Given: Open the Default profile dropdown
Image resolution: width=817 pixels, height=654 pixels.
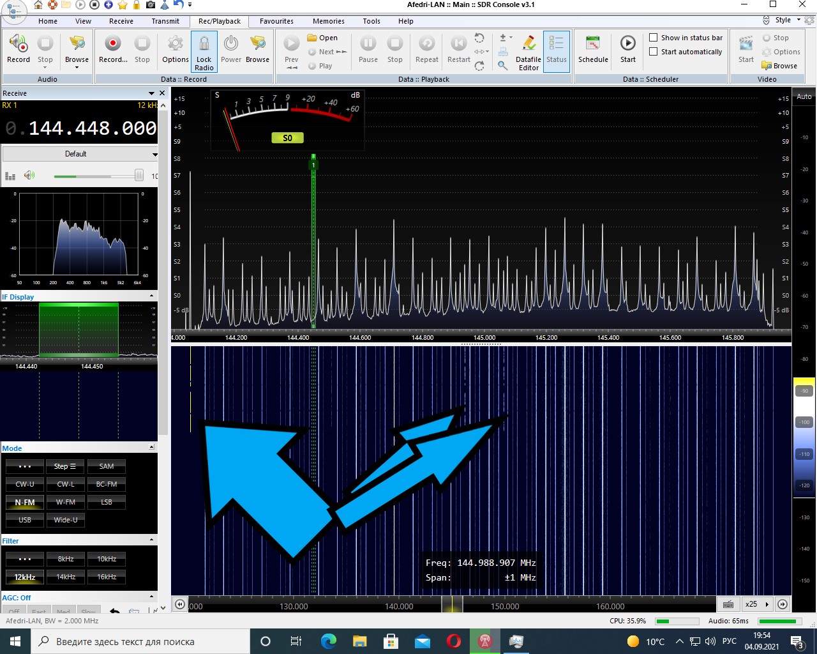Looking at the screenshot, I should click(x=80, y=154).
